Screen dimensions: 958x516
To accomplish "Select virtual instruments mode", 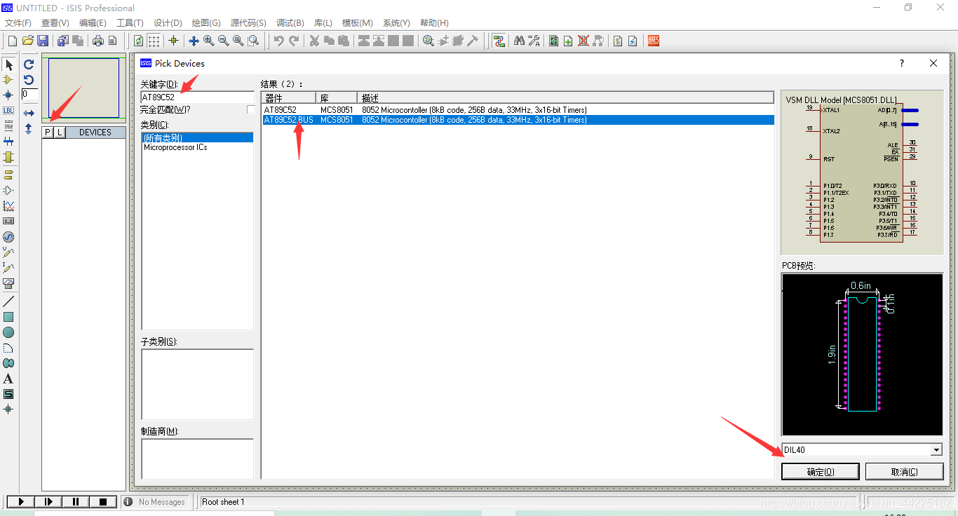I will [8, 283].
